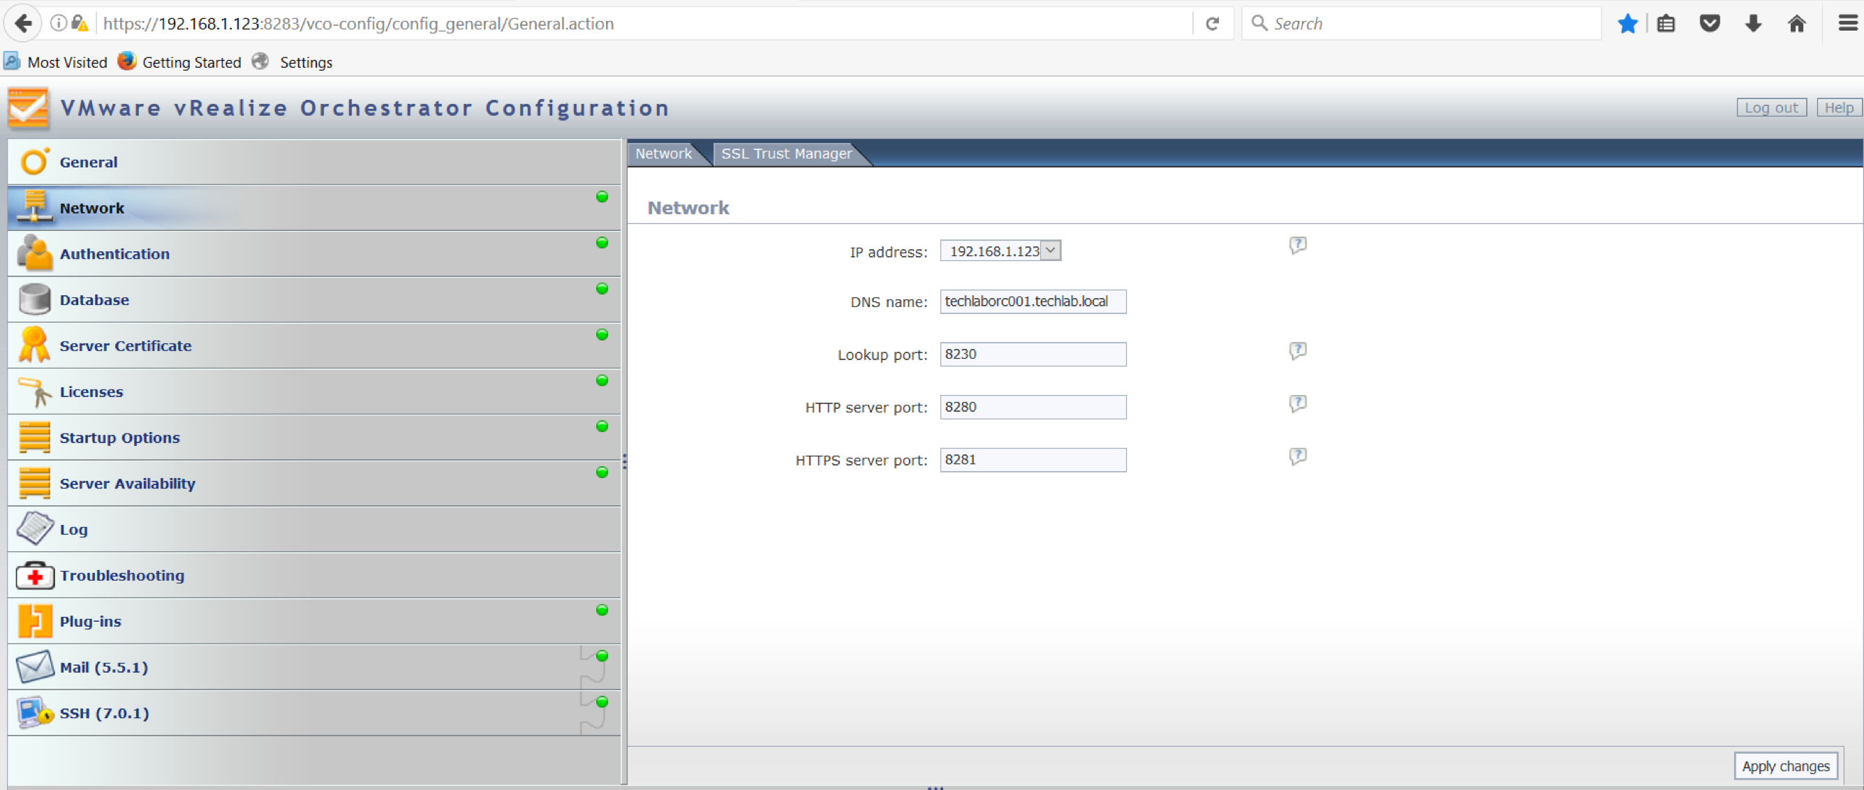This screenshot has height=790, width=1864.
Task: Open the General section icon
Action: coord(34,162)
